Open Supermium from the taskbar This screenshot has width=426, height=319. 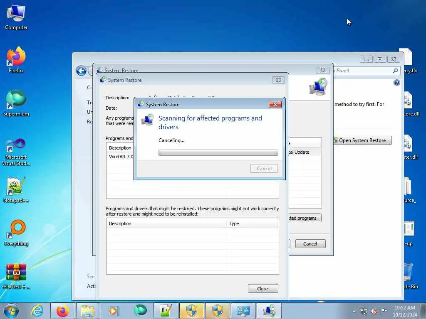pyautogui.click(x=140, y=311)
